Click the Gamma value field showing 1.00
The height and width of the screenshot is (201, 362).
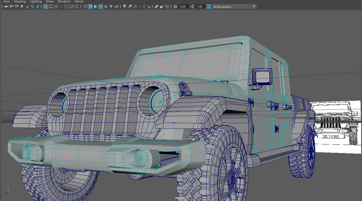200,7
